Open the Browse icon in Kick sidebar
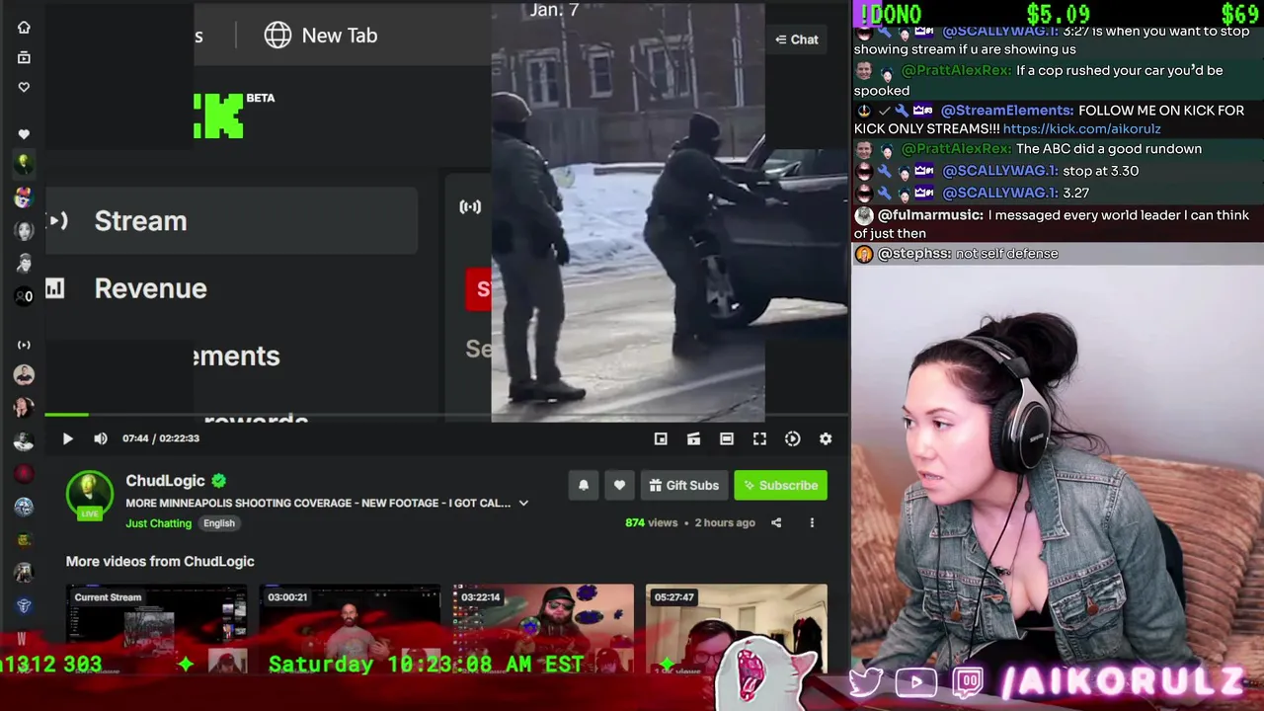Viewport: 1264px width, 711px height. pyautogui.click(x=24, y=57)
